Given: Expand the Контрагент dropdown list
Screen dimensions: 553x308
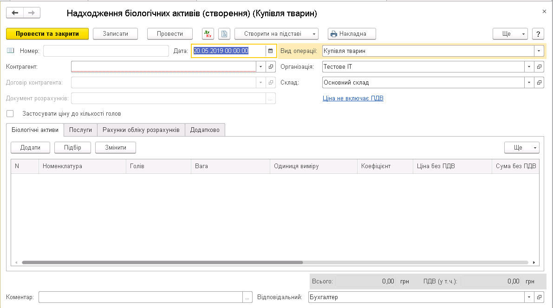Looking at the screenshot, I should [260, 67].
